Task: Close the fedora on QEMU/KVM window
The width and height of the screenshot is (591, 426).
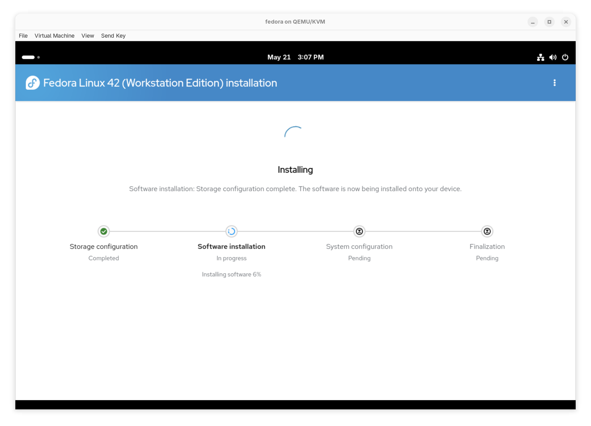Action: click(566, 22)
